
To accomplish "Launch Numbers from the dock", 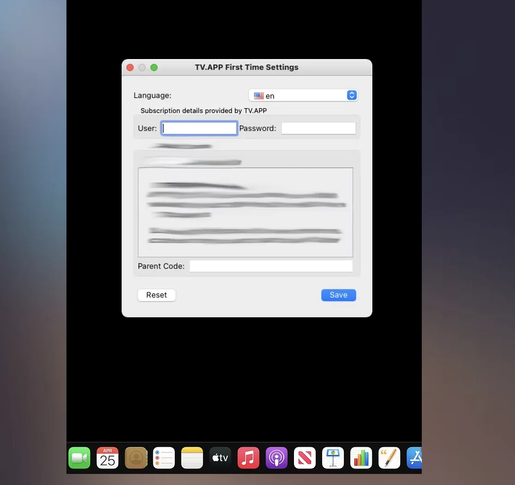I will pyautogui.click(x=361, y=458).
